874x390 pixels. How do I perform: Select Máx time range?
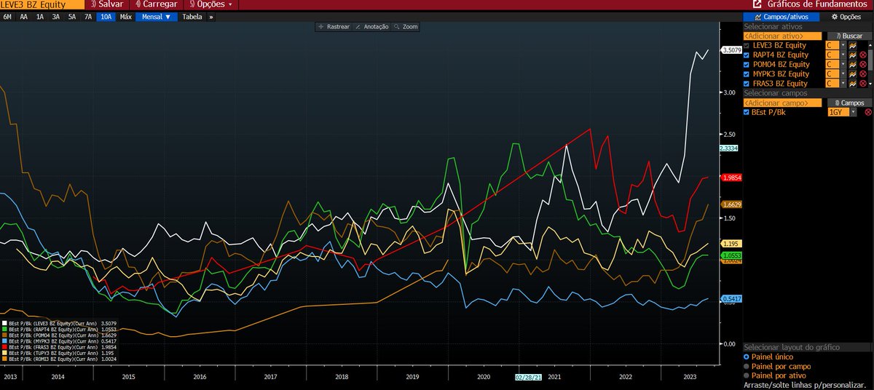coord(126,16)
